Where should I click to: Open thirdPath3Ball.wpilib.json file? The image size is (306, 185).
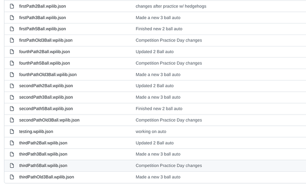click(43, 154)
